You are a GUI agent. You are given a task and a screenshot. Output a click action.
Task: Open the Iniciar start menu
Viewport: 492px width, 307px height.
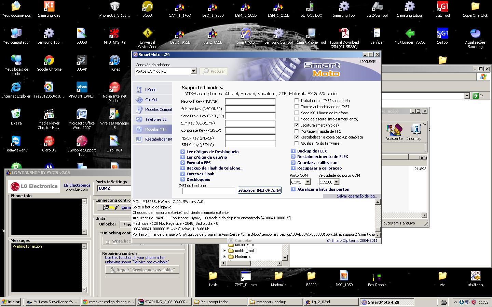point(11,302)
